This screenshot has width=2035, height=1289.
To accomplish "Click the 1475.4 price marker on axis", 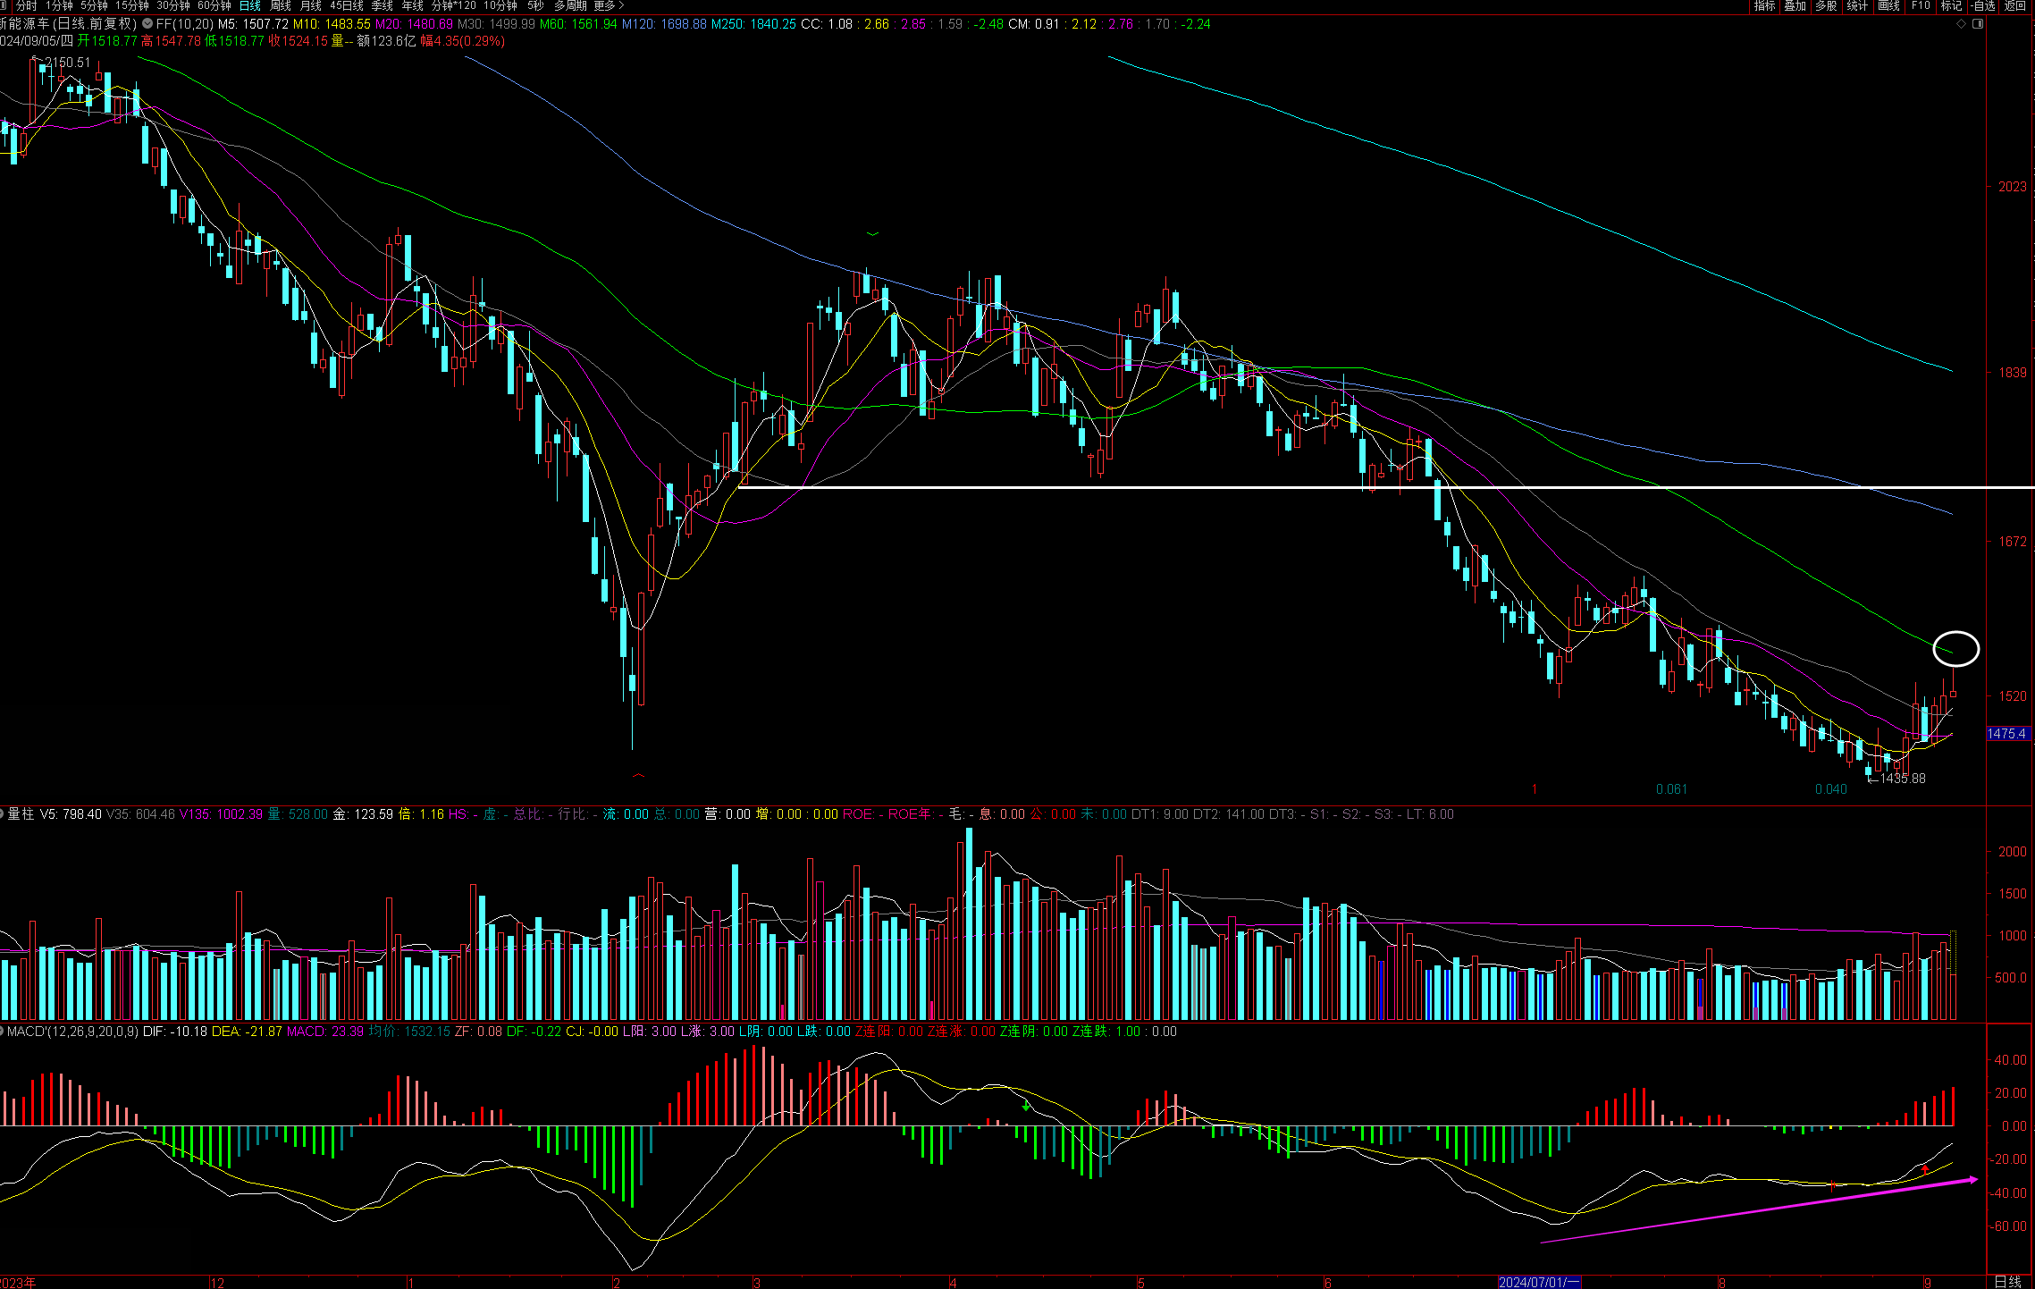I will pyautogui.click(x=2007, y=734).
